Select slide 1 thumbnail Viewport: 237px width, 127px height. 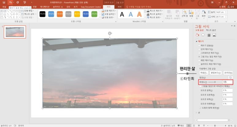(x=15, y=32)
